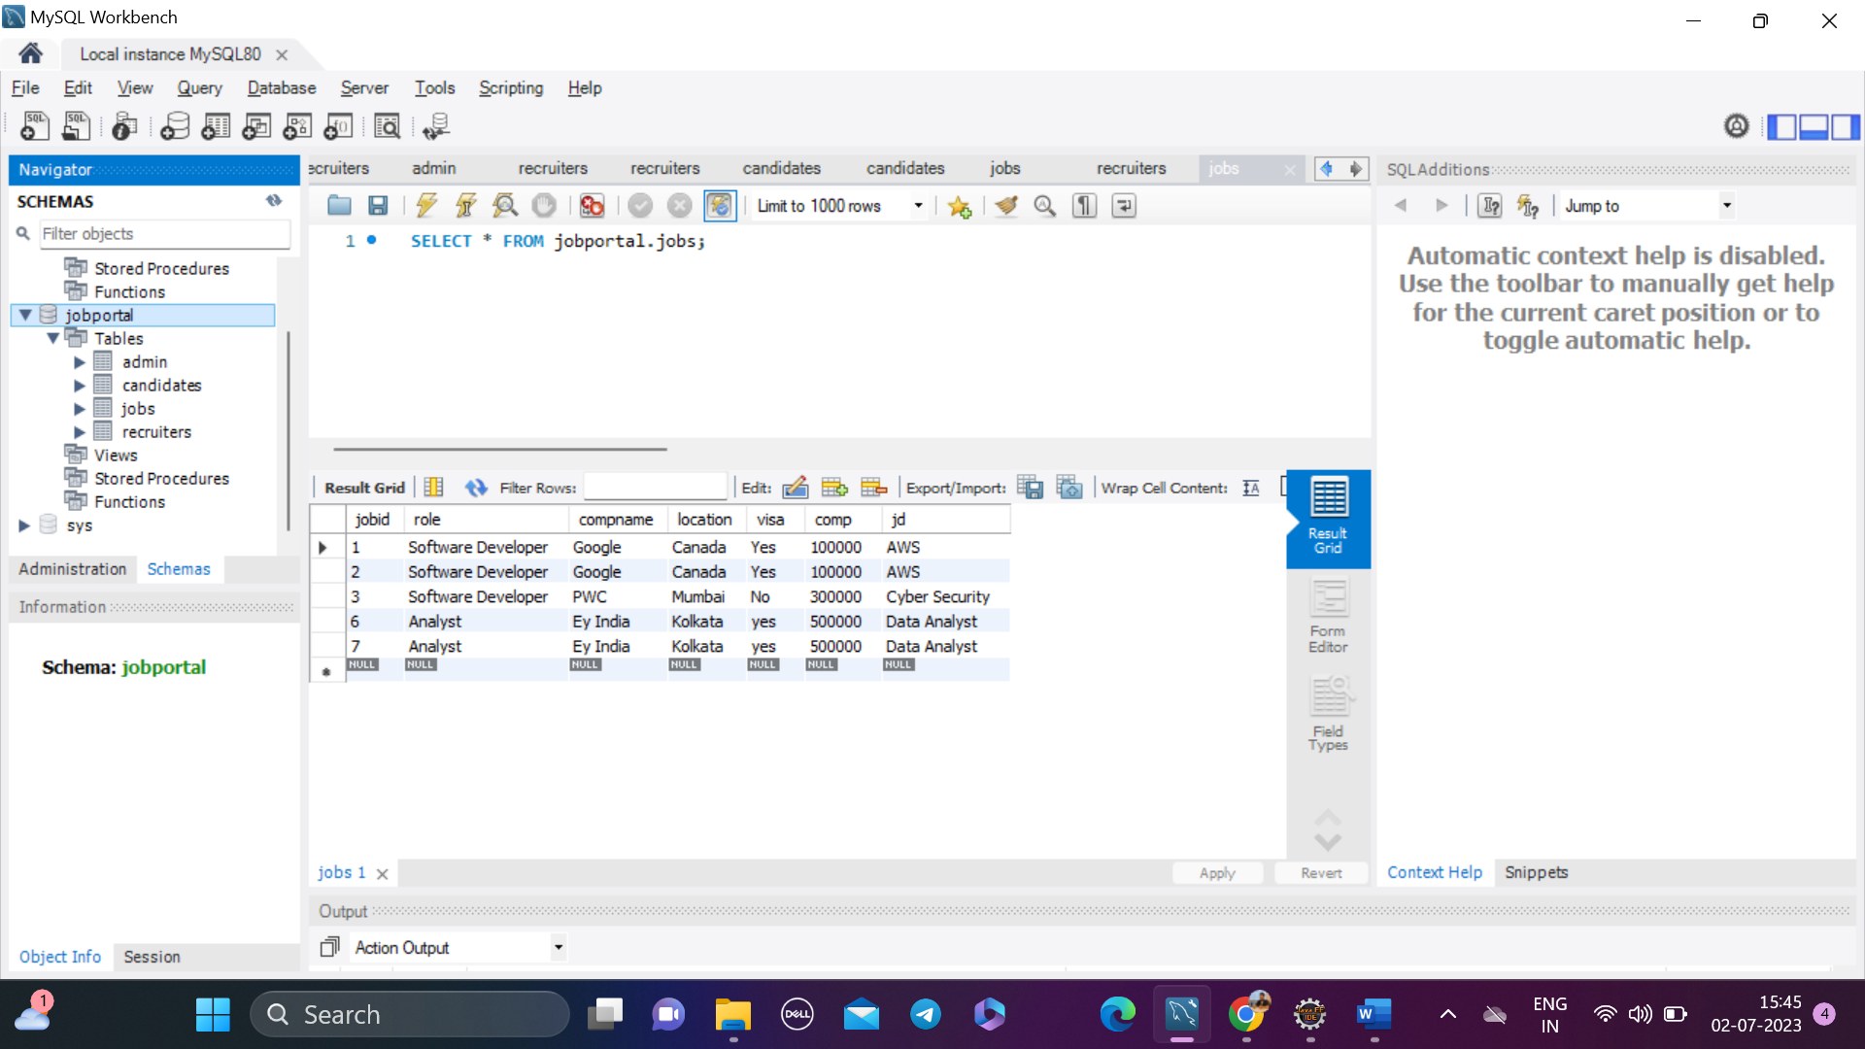
Task: Collapse the jobportal schema node
Action: [26, 315]
